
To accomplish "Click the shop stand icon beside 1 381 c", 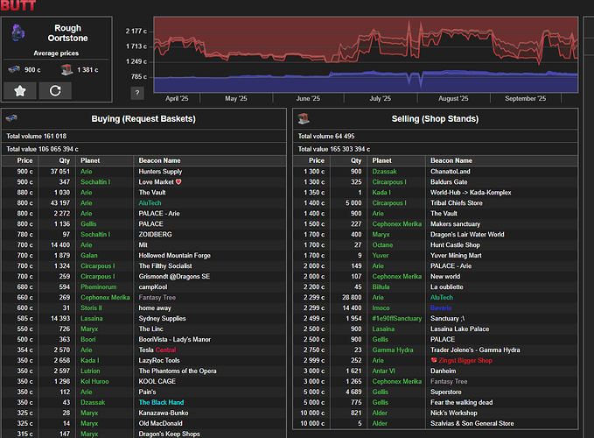I will 66,69.
